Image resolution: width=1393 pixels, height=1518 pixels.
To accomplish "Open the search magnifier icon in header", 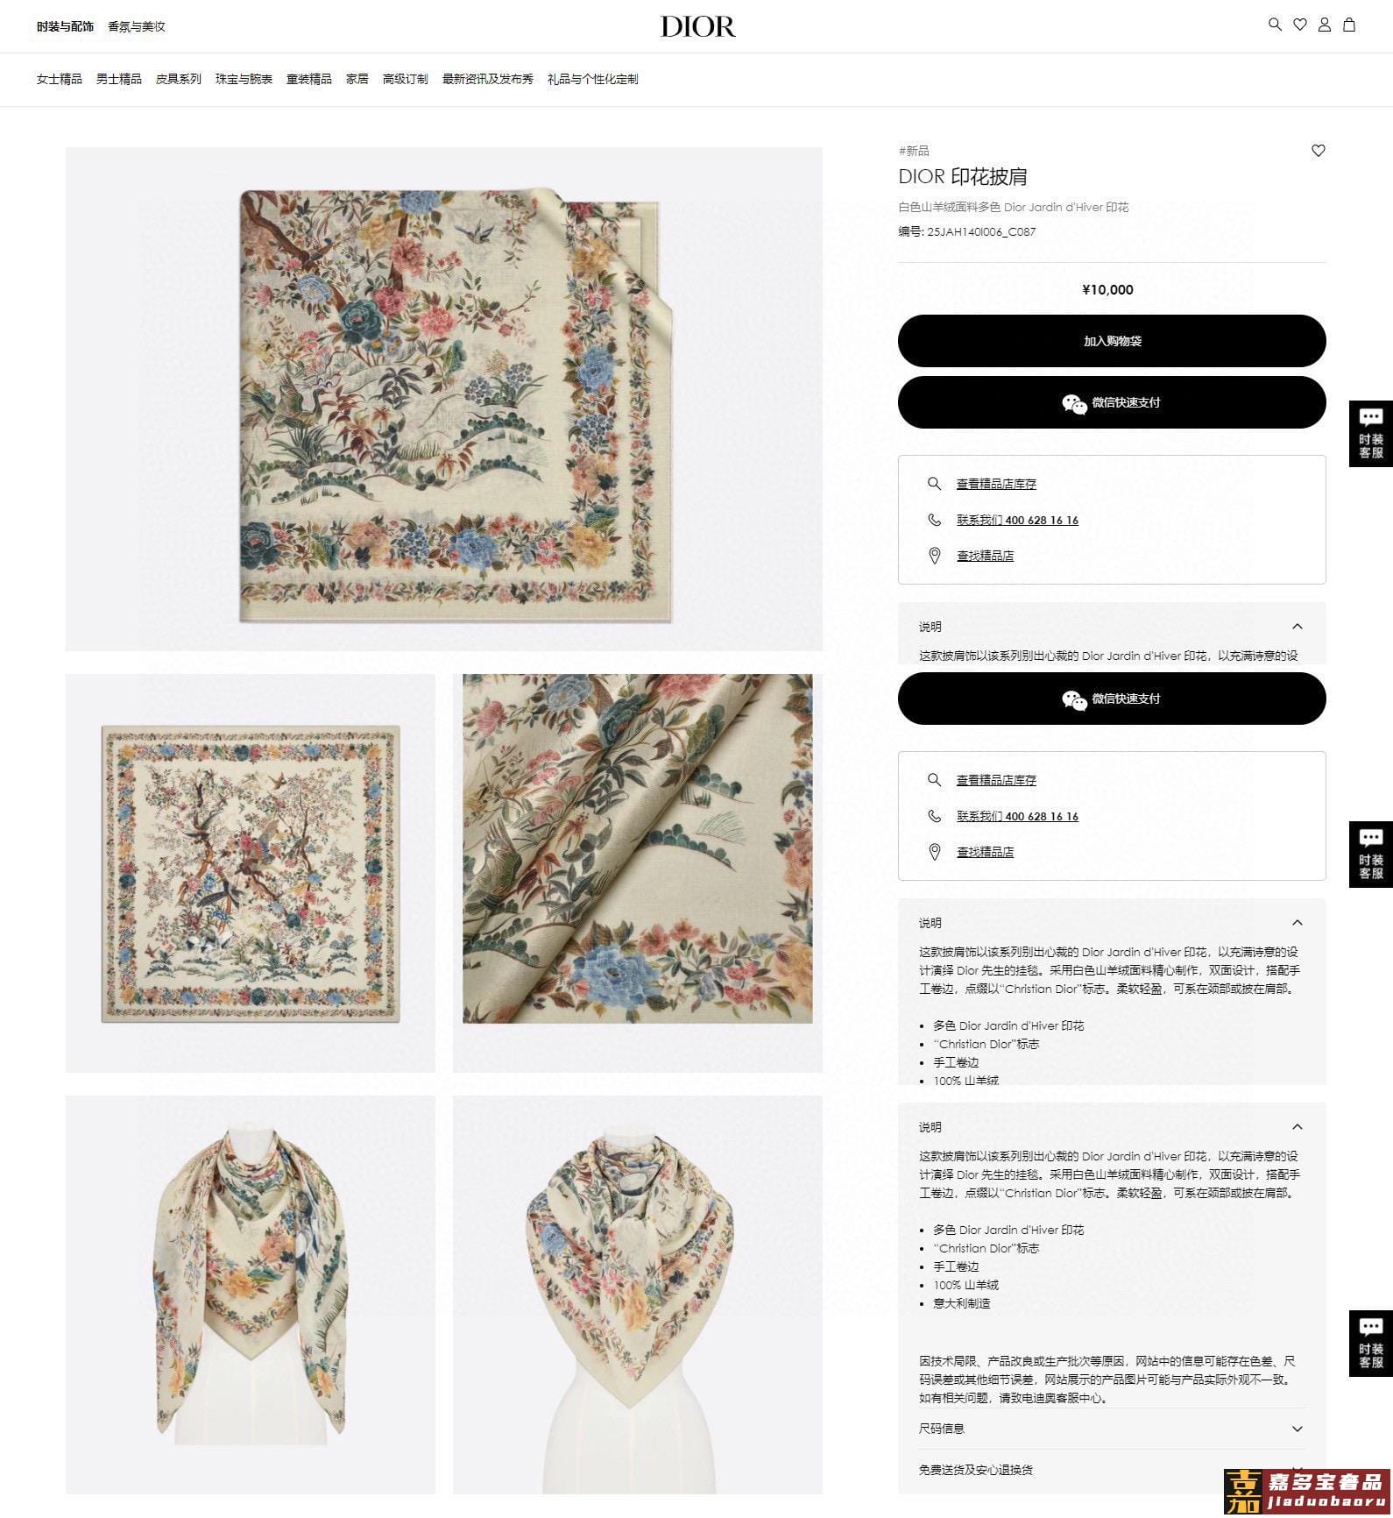I will point(1275,25).
